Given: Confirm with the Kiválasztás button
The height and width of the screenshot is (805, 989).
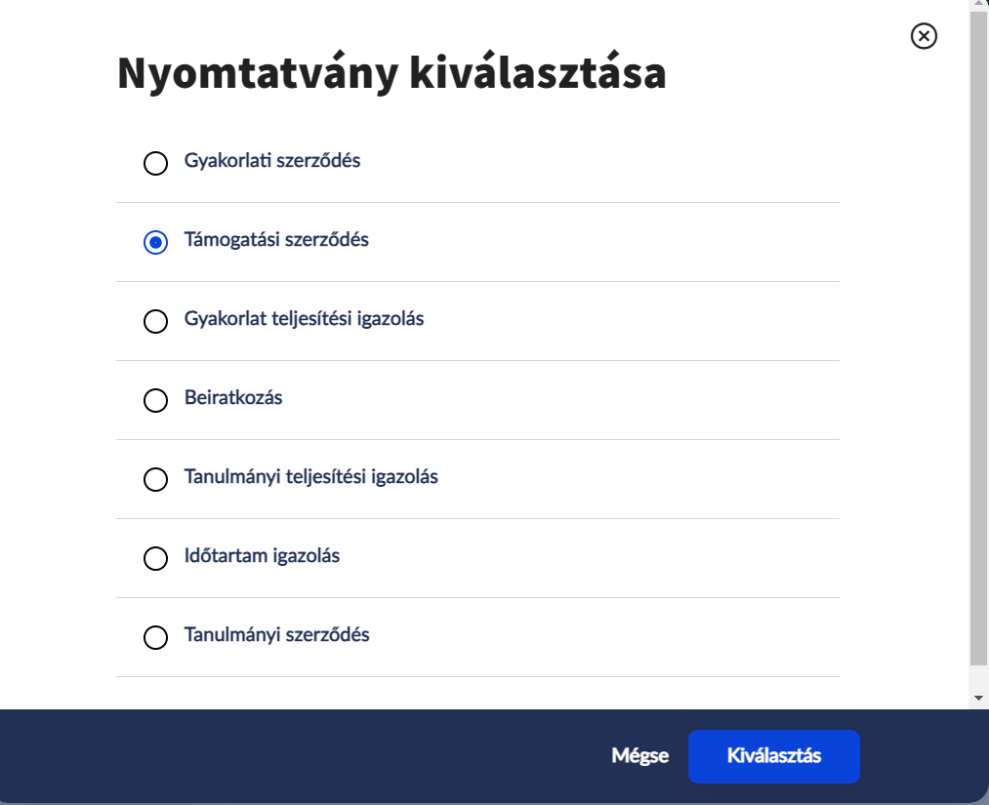Looking at the screenshot, I should [x=773, y=756].
